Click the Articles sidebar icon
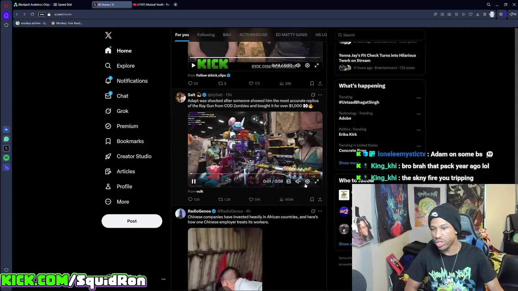518x291 pixels. pos(108,171)
